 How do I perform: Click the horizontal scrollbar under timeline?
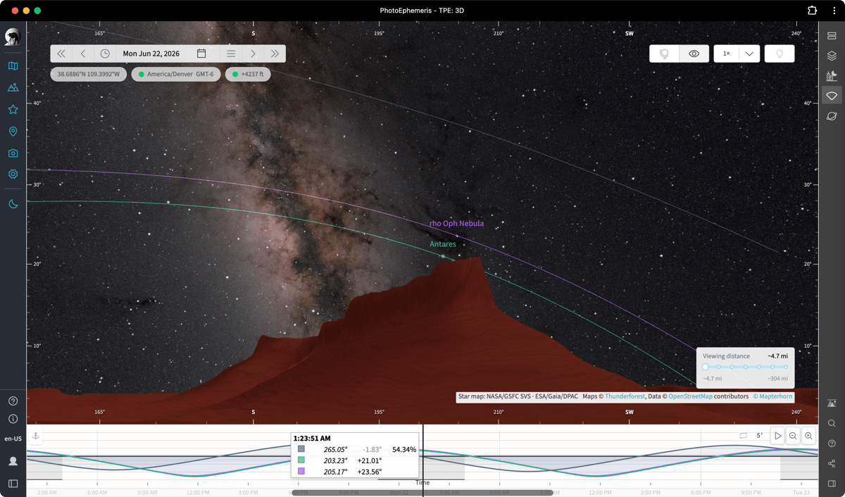[423, 493]
